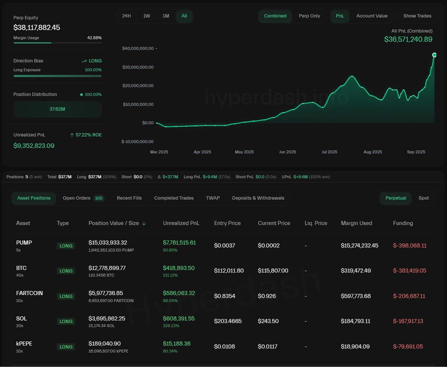Image resolution: width=447 pixels, height=367 pixels.
Task: Open the Recent Fills tab
Action: (x=129, y=198)
